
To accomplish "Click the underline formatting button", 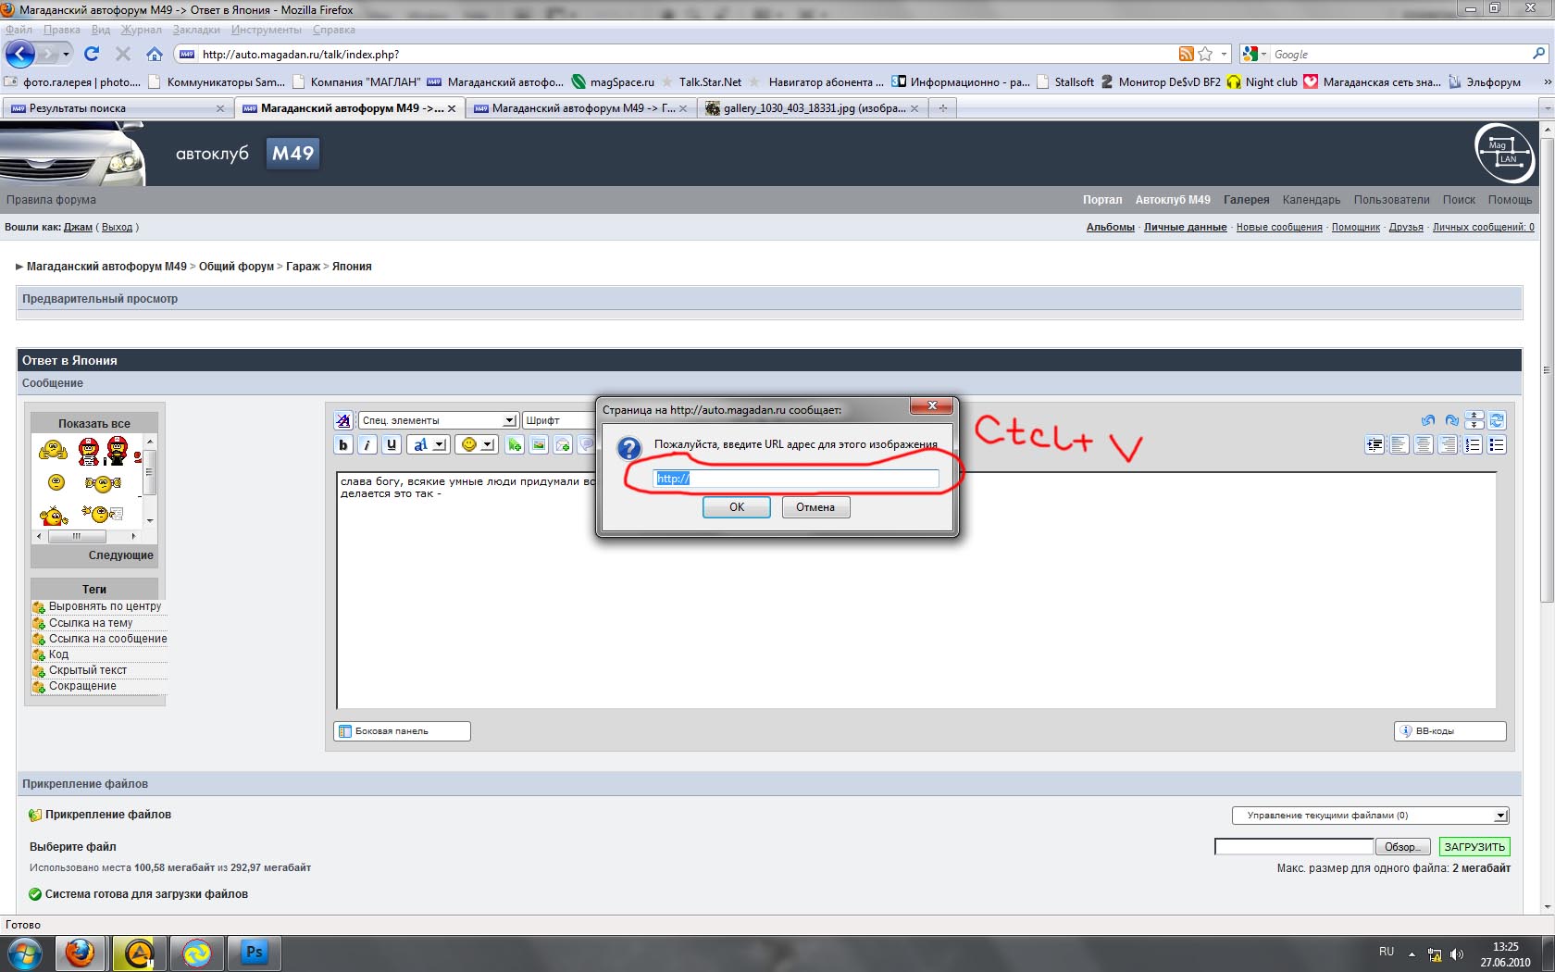I will coord(392,445).
